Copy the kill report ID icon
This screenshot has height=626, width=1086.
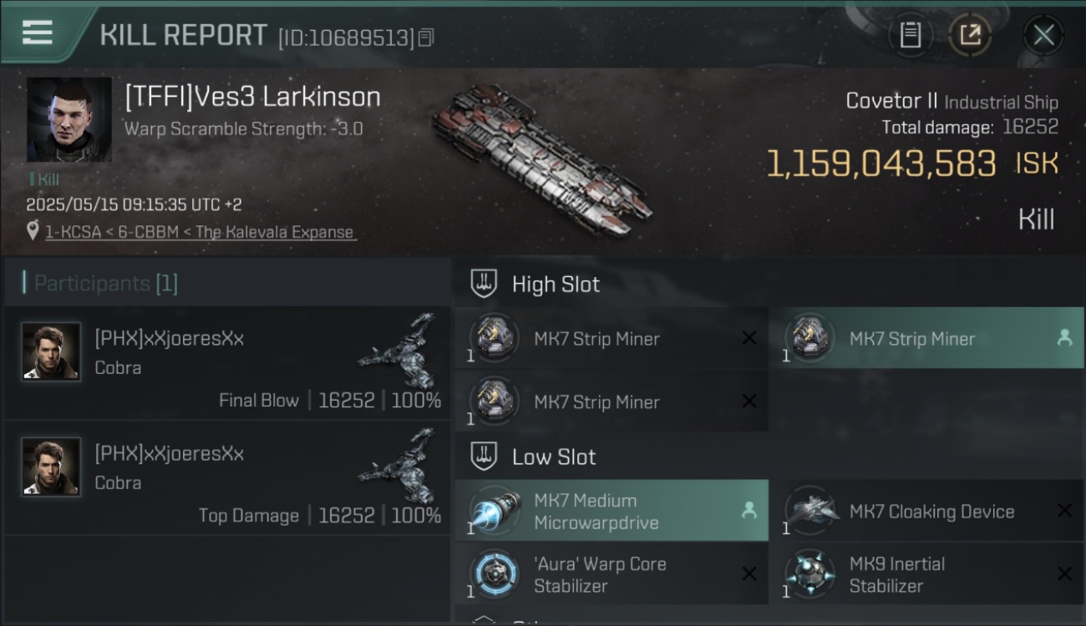[x=426, y=38]
